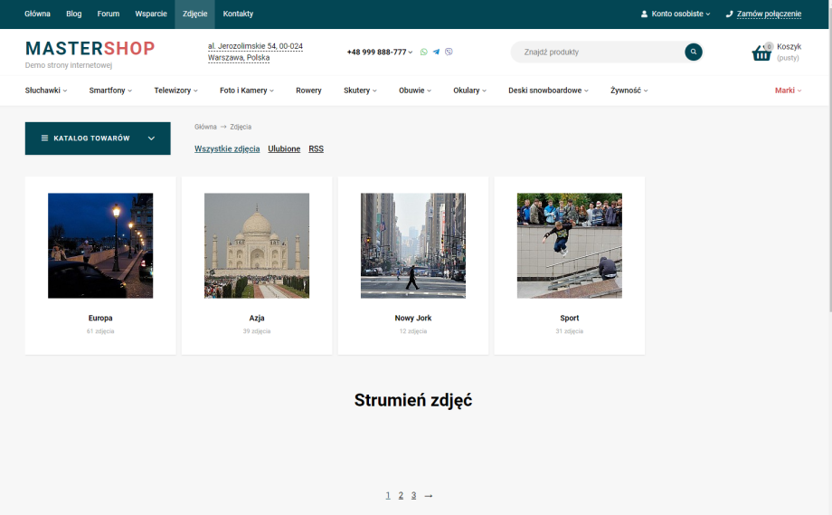Focus the Znajdź produkty search field

click(x=597, y=52)
